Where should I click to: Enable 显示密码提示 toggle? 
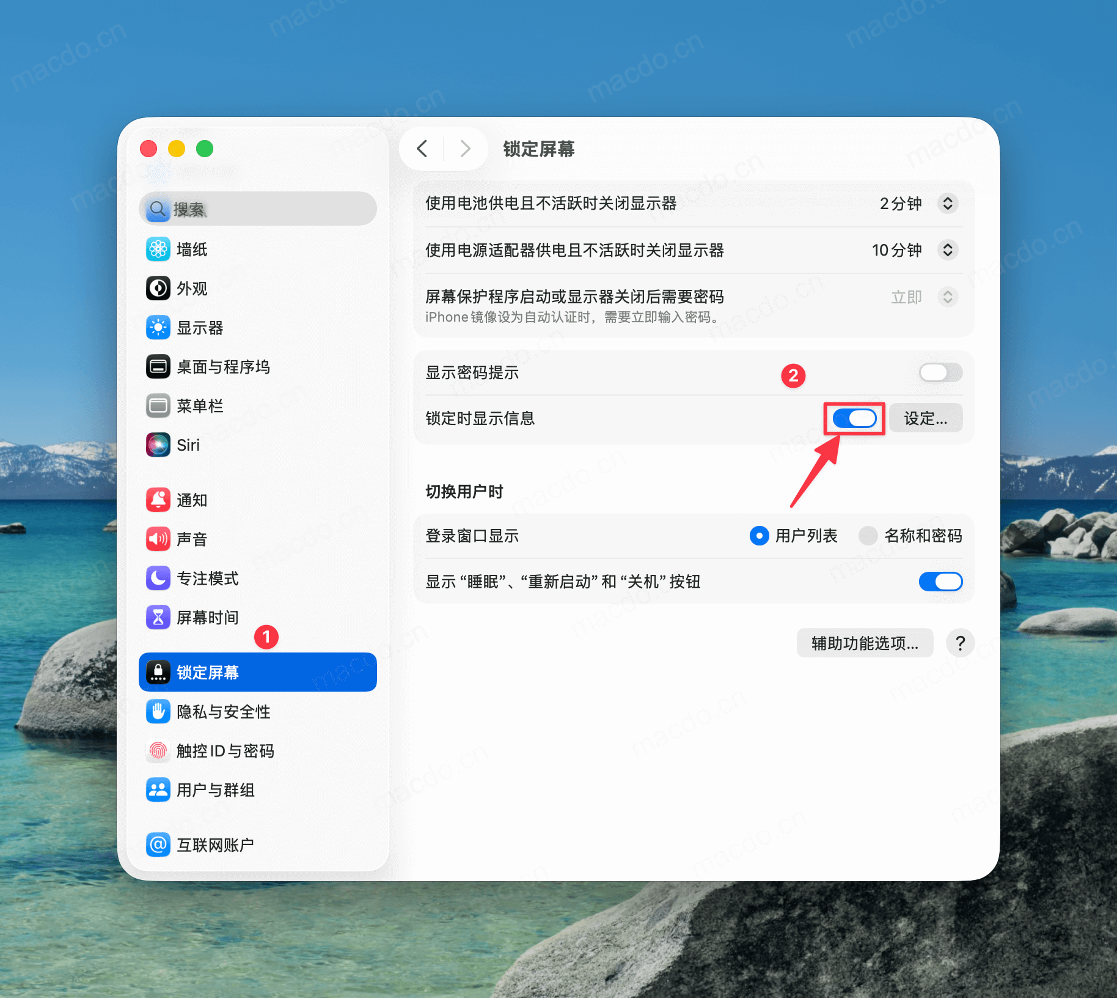click(940, 372)
